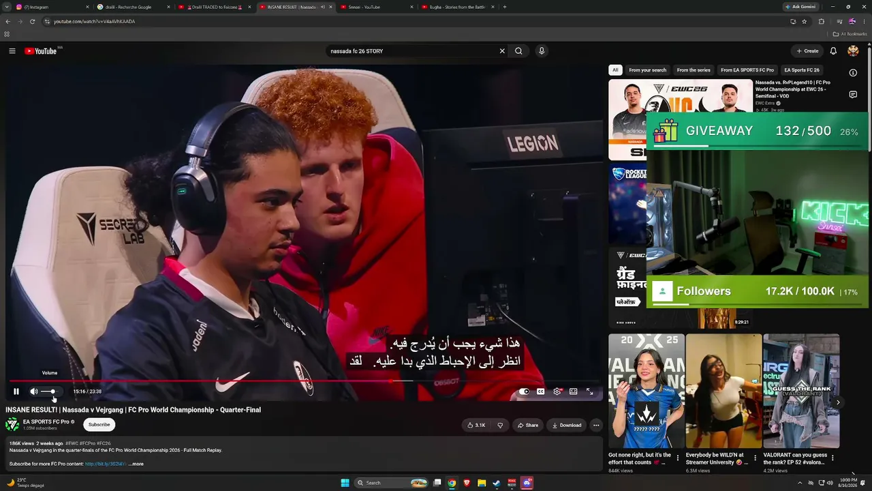The width and height of the screenshot is (872, 491).
Task: Open the All Bookmarks folder
Action: (850, 34)
